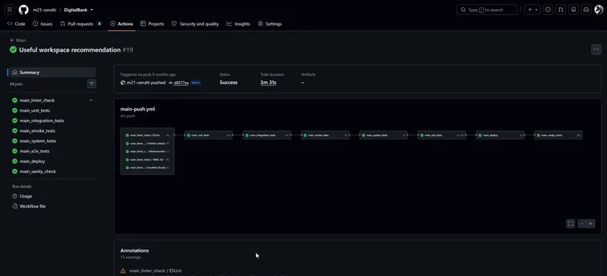Click the green success icon beside run title
607x276 pixels.
(x=13, y=49)
